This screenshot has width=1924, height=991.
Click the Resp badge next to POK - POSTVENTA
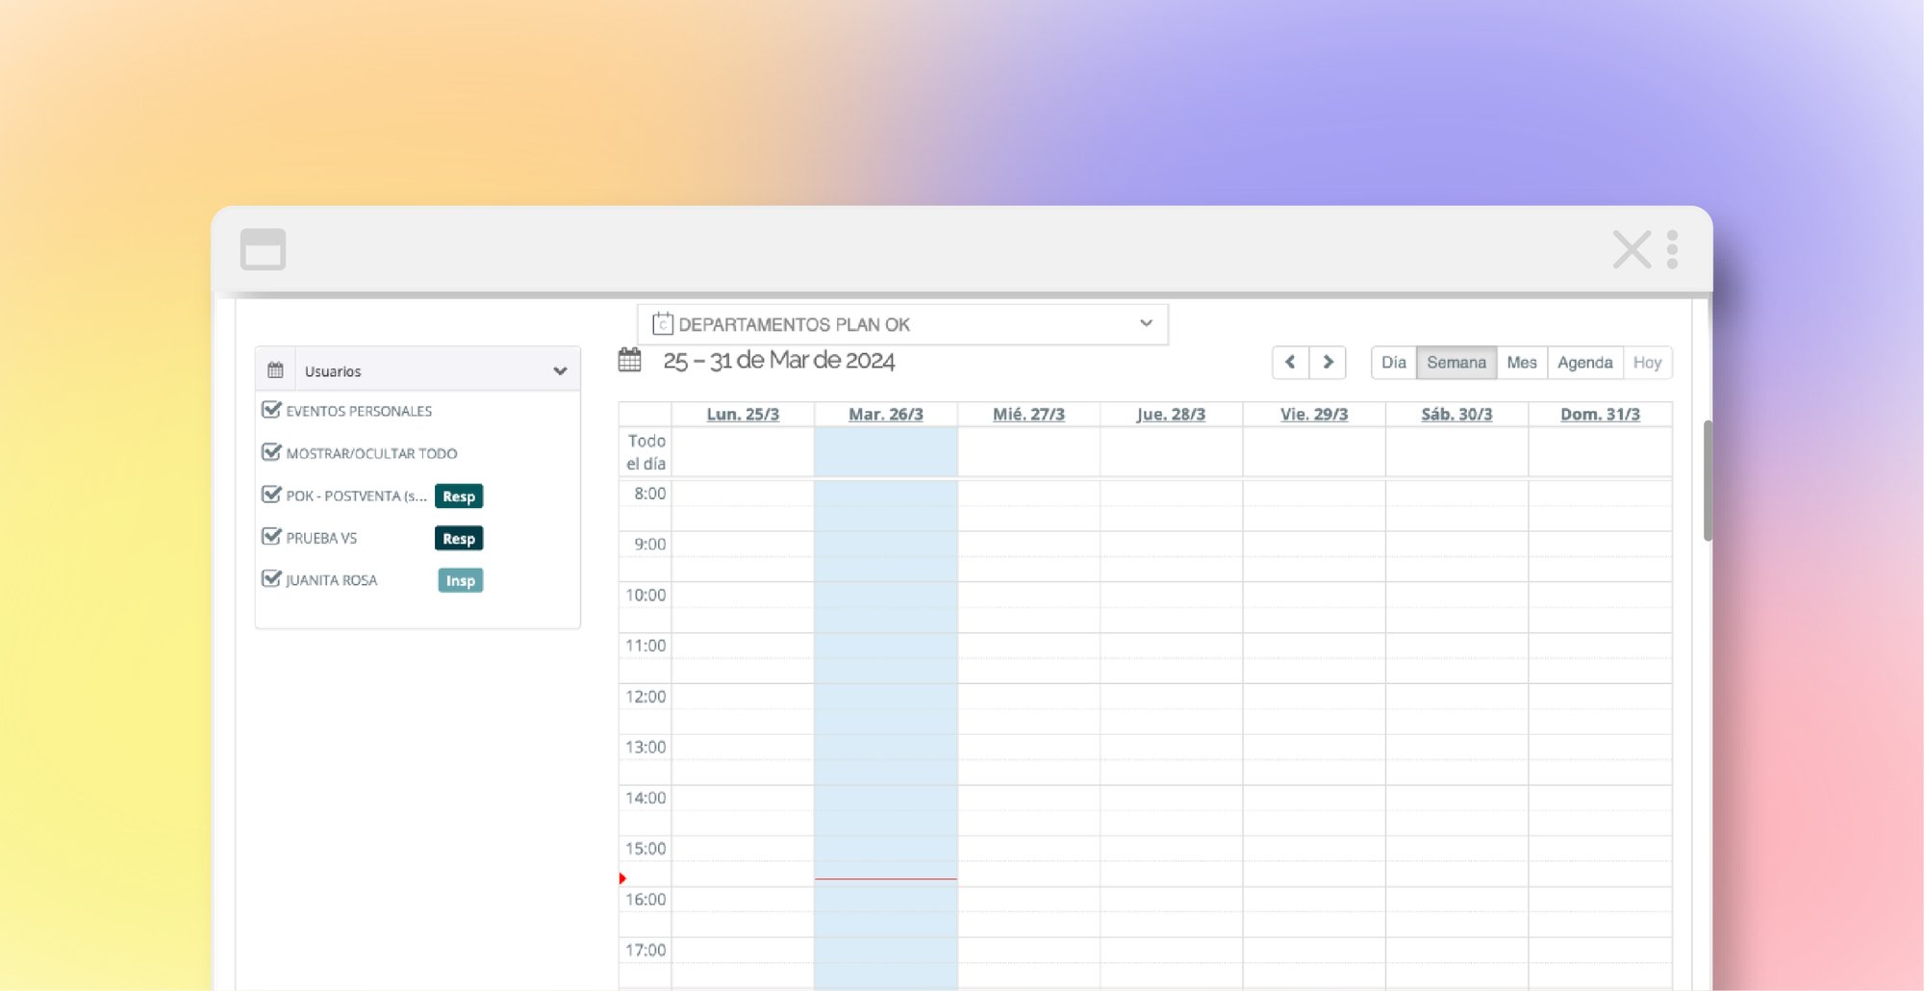[459, 496]
